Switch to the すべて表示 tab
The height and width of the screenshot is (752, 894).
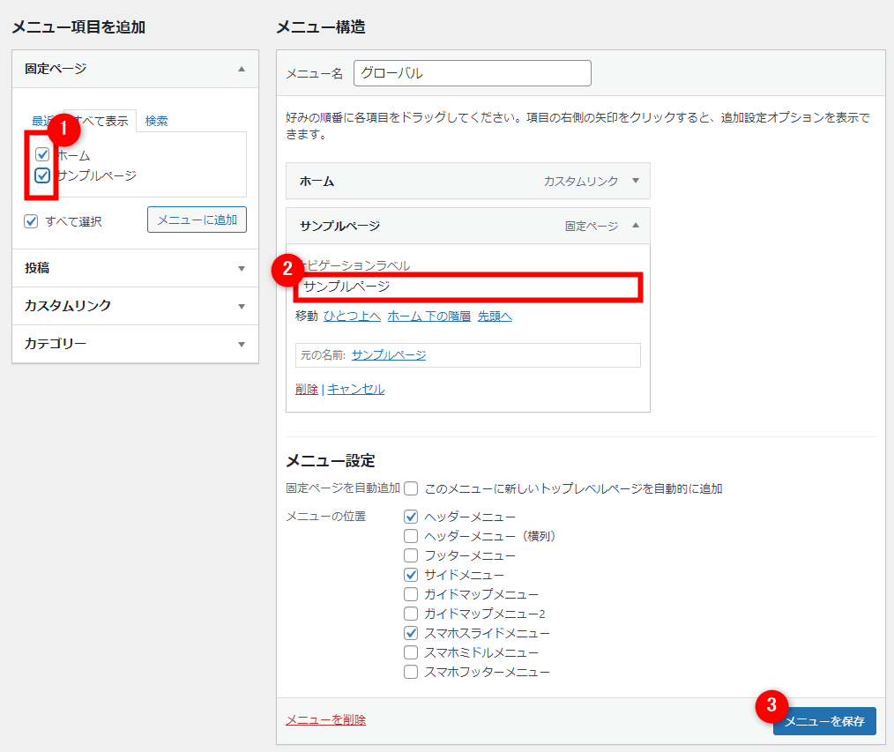pyautogui.click(x=102, y=121)
